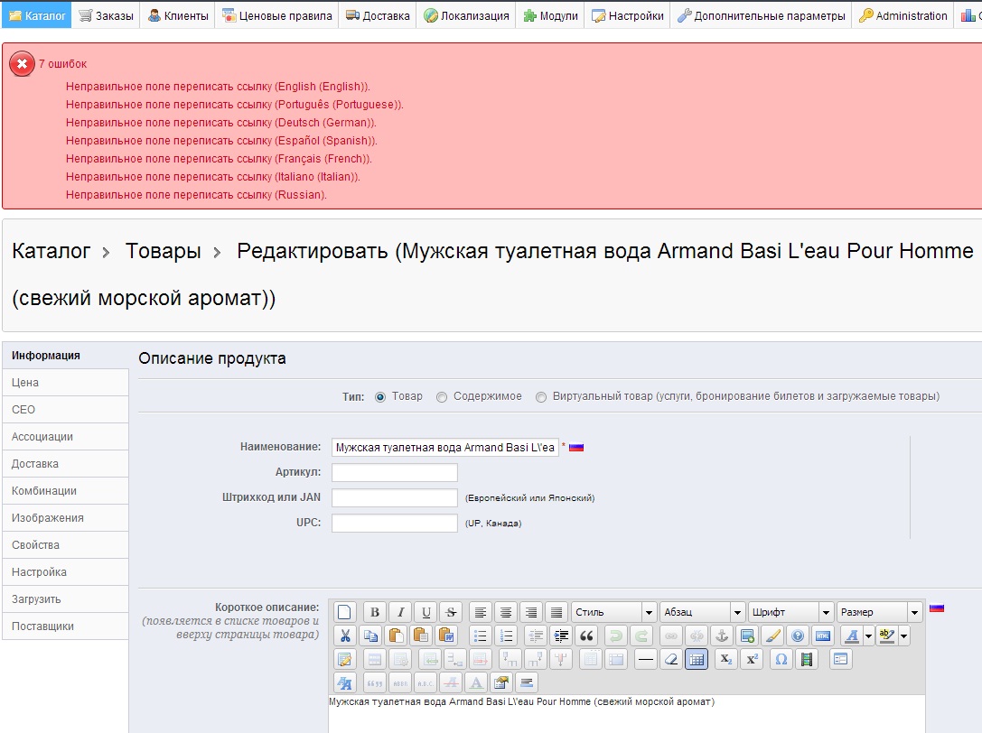This screenshot has width=982, height=733.
Task: Click the Каталог breadcrumb link
Action: (51, 251)
